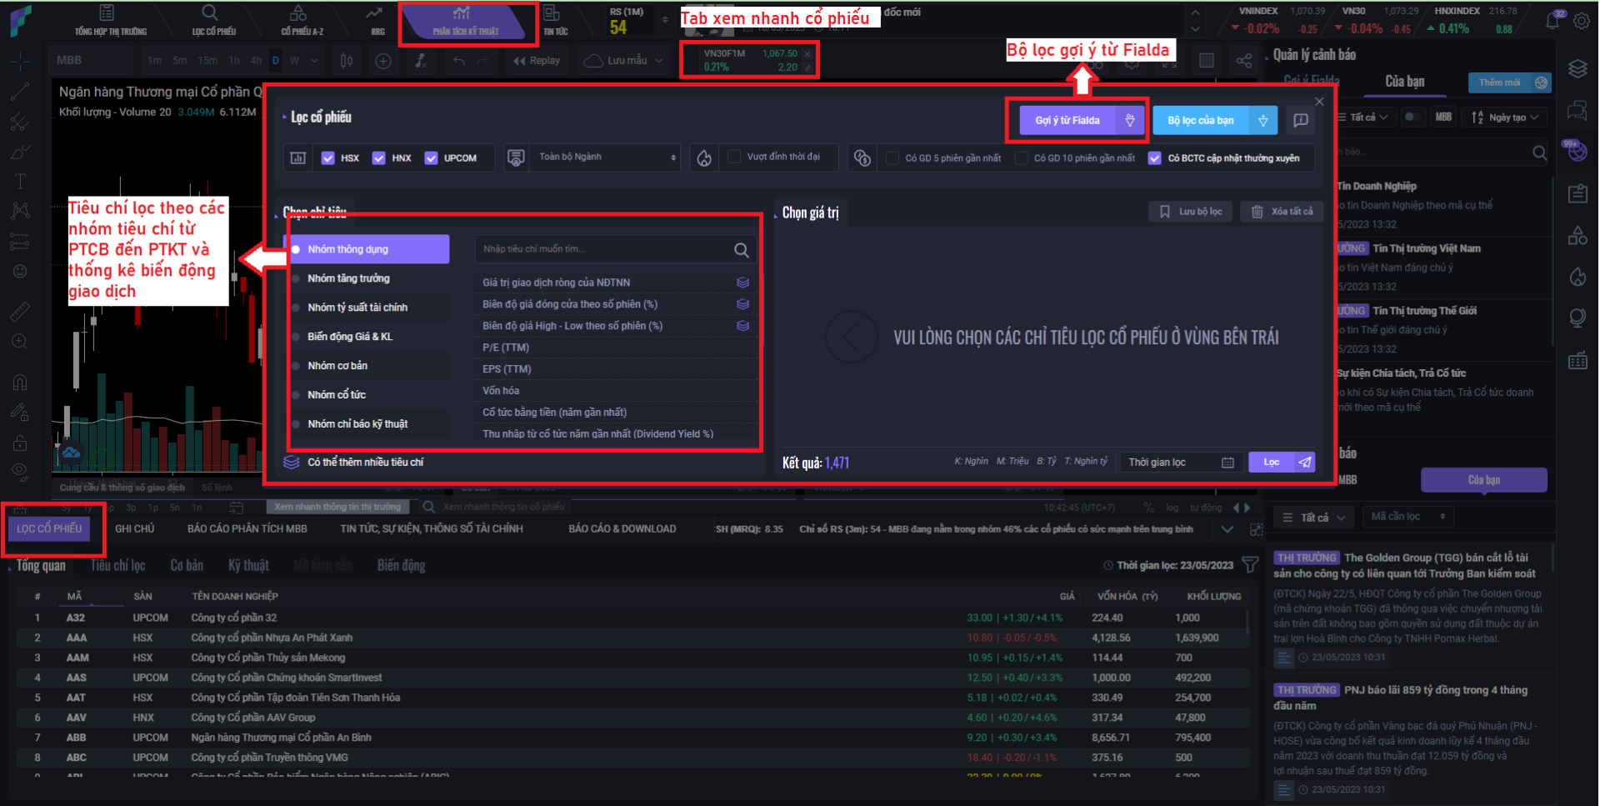Switch to the Kỹ thuật tab

tap(248, 565)
